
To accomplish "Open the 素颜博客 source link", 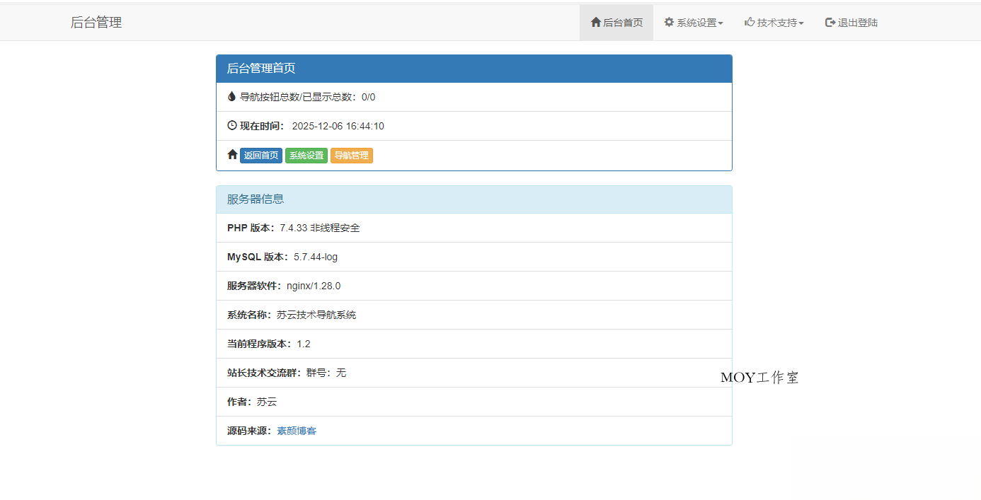I will [297, 430].
